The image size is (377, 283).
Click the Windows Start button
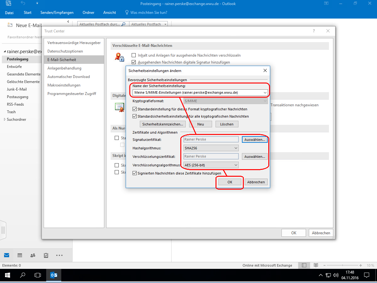click(x=7, y=275)
